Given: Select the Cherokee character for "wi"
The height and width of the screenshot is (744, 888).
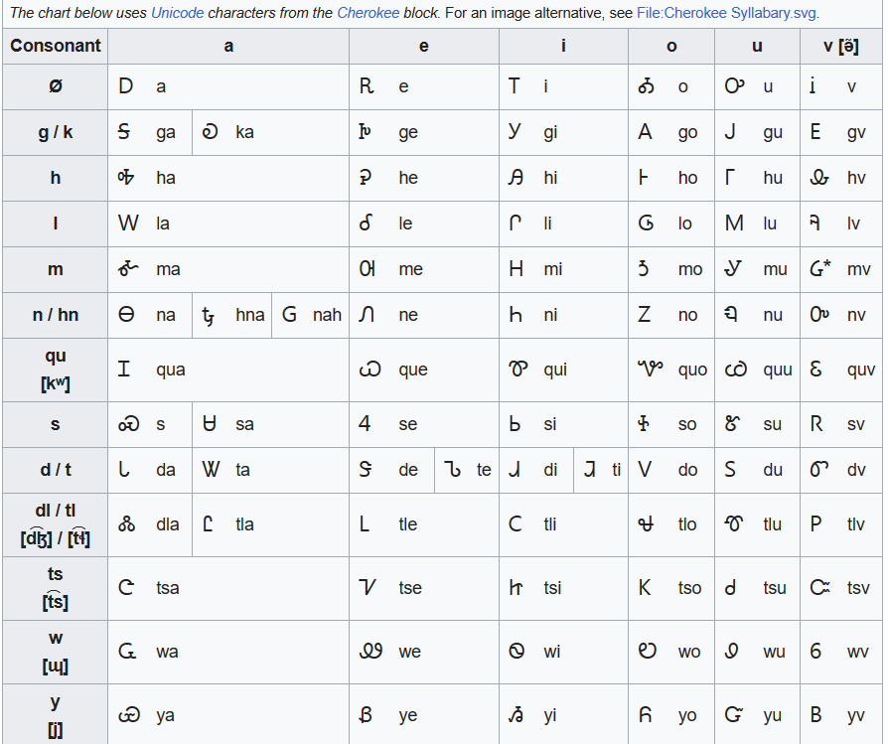Looking at the screenshot, I should pyautogui.click(x=517, y=652).
